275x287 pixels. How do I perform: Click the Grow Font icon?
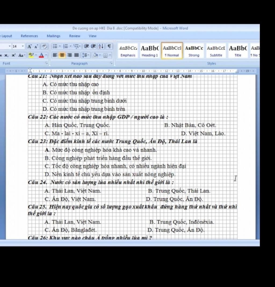click(x=29, y=46)
